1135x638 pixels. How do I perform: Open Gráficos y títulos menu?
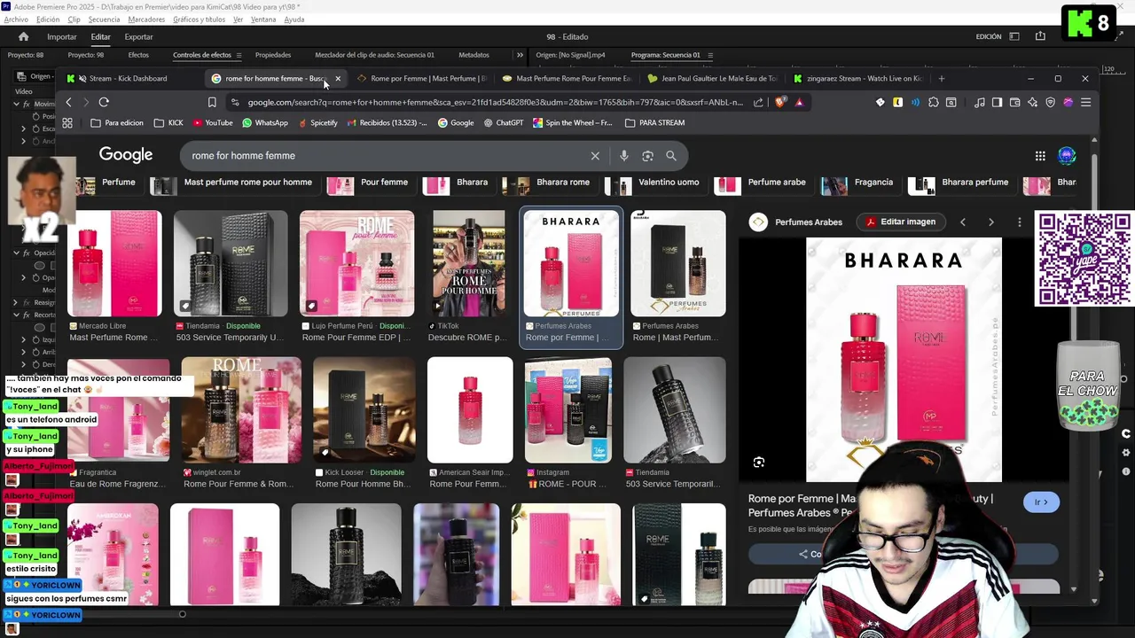coord(199,19)
